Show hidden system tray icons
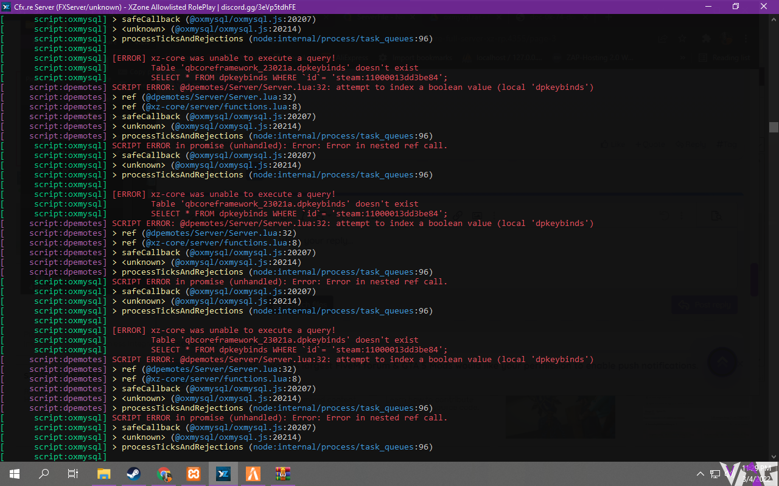Image resolution: width=779 pixels, height=486 pixels. (x=700, y=473)
